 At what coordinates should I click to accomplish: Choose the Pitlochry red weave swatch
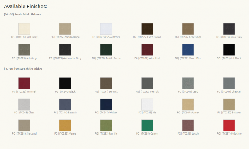point(229,125)
